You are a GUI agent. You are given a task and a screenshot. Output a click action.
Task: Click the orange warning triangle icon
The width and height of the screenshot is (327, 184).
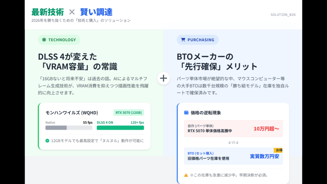pos(186,175)
